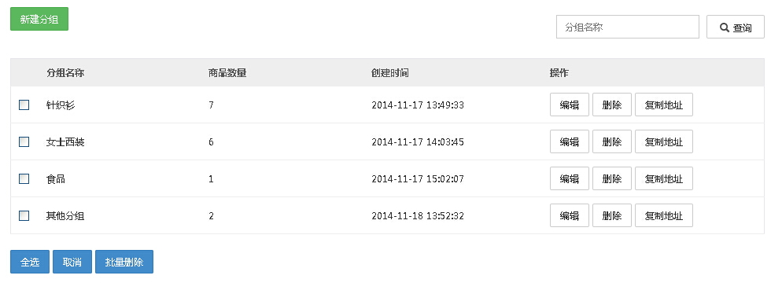This screenshot has width=771, height=290.
Task: Create a new group with 新建分组
Action: point(39,19)
